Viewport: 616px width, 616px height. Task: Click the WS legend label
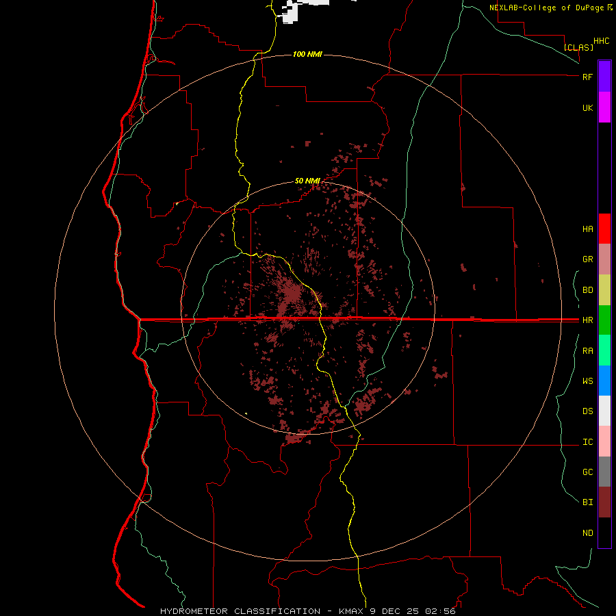coord(587,381)
